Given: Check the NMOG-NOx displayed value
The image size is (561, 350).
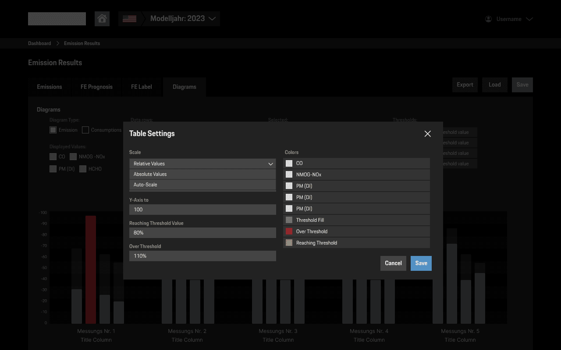Looking at the screenshot, I should click(x=73, y=156).
